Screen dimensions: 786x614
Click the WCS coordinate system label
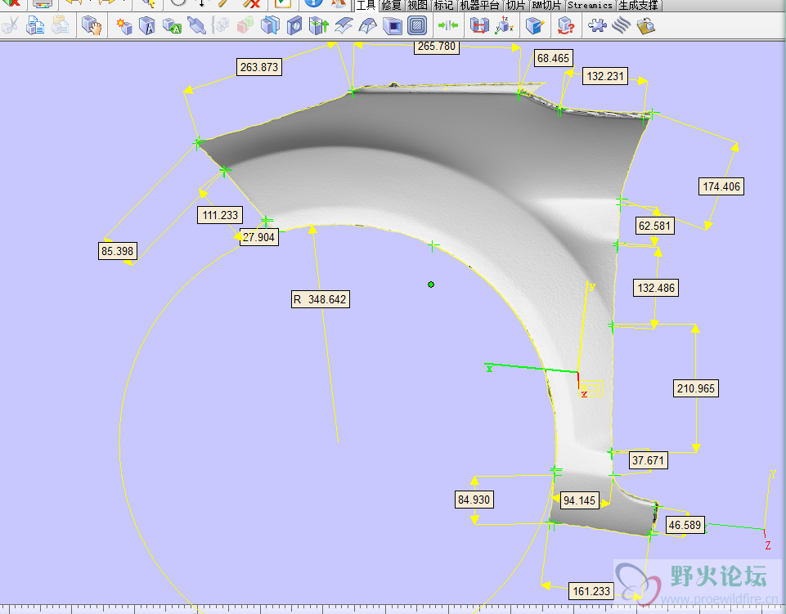[x=591, y=388]
